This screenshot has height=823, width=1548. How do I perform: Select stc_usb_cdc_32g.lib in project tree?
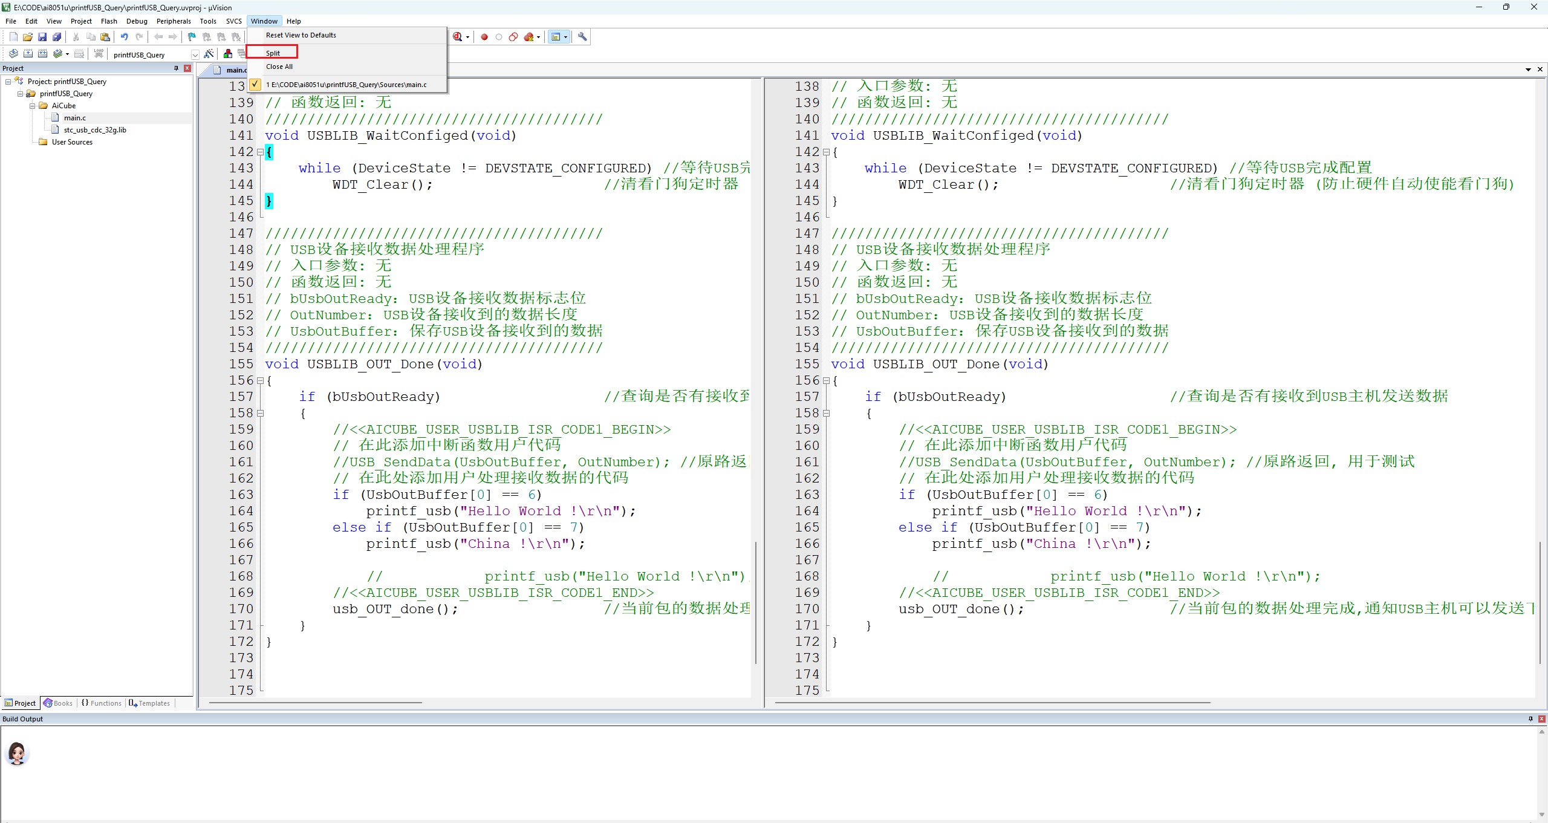(95, 130)
